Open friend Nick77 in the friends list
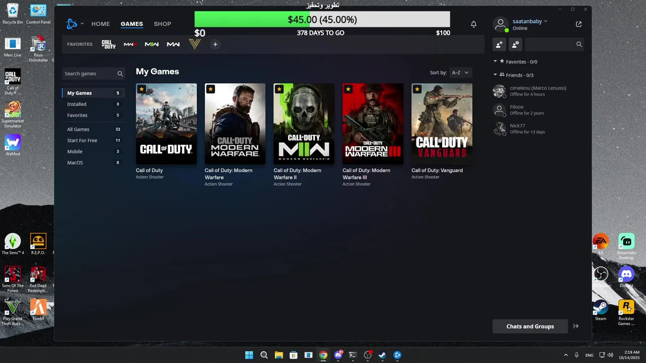Image resolution: width=646 pixels, height=363 pixels. 538,129
